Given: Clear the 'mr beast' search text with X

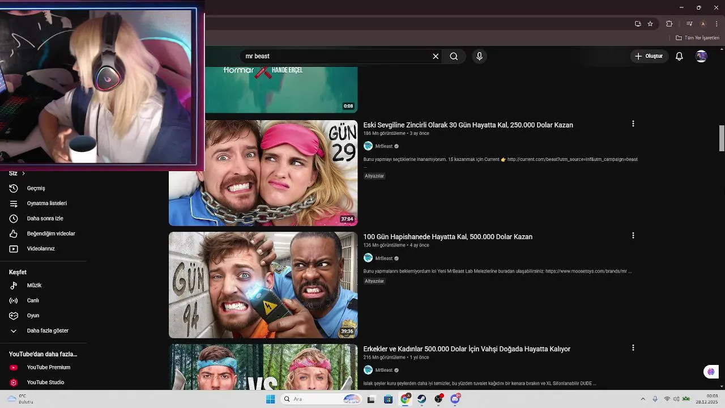Looking at the screenshot, I should pos(436,56).
